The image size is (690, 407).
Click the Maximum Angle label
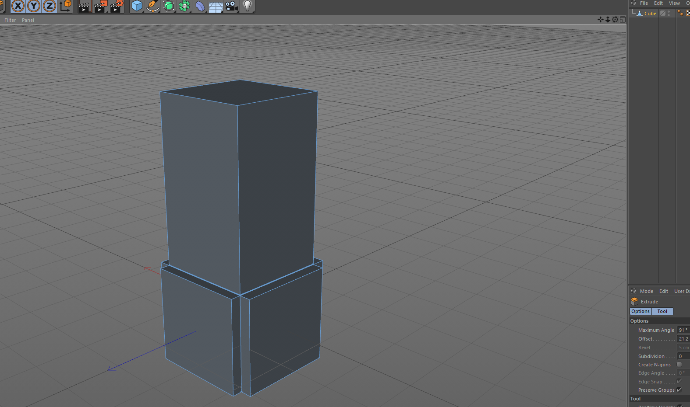[x=656, y=330]
